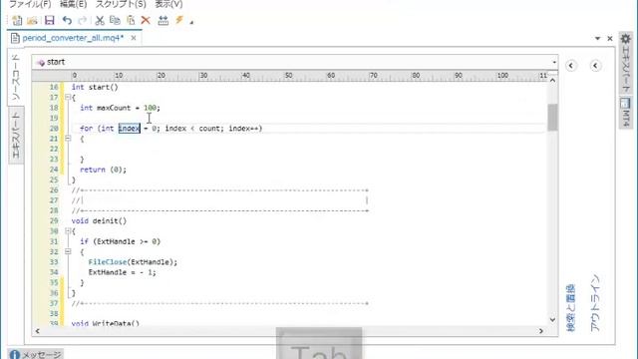Compile with the lightning bolt icon

[x=179, y=20]
